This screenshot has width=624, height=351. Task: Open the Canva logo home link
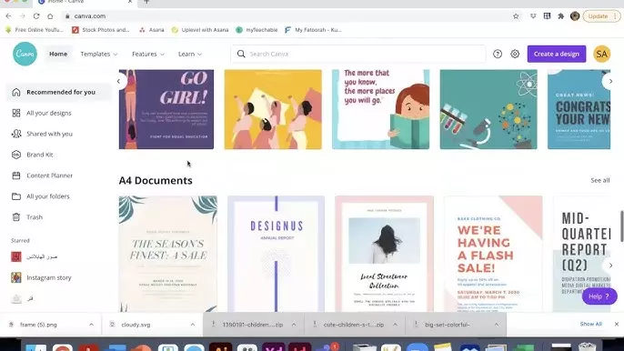[25, 54]
